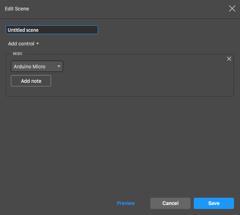The height and width of the screenshot is (215, 240).
Task: Click the MIDI group label
Action: (x=18, y=54)
